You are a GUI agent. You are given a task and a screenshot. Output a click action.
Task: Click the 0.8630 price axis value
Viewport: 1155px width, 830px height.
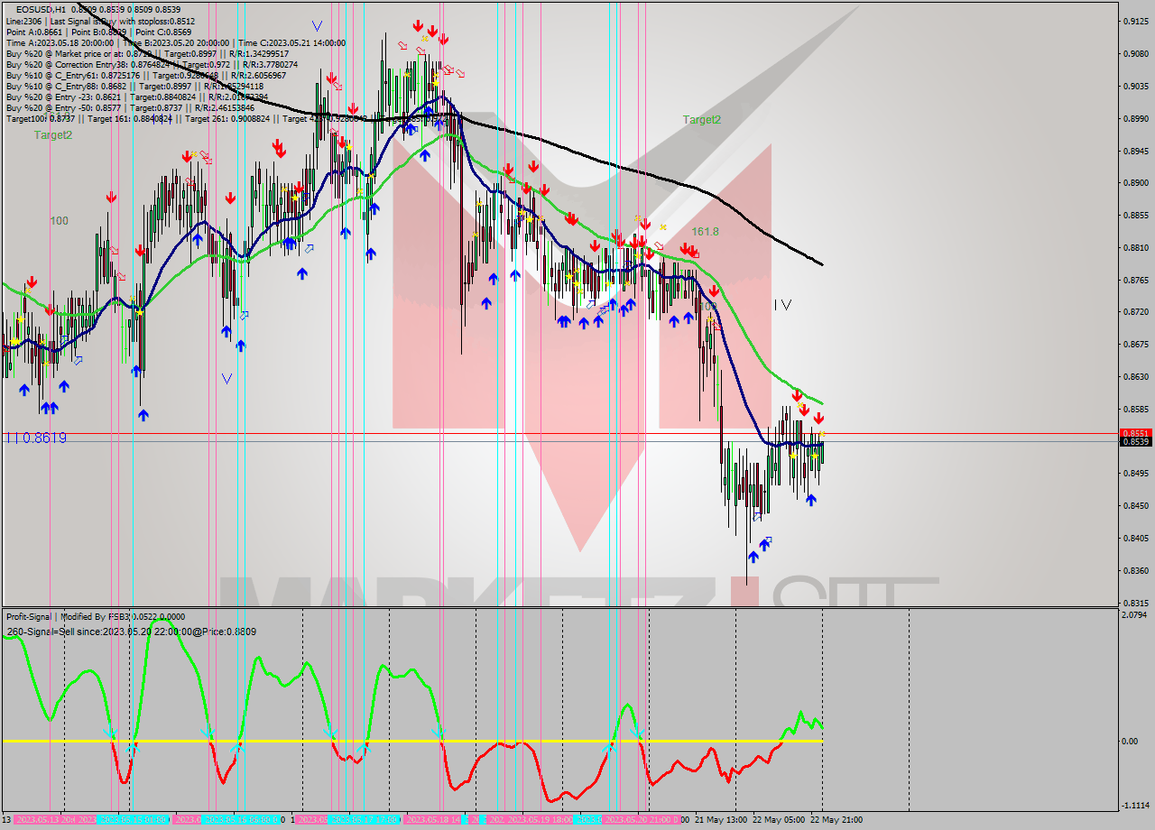1135,377
